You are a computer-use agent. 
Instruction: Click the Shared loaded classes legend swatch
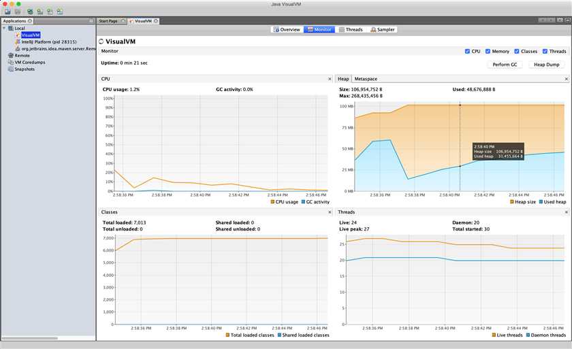[x=279, y=335]
